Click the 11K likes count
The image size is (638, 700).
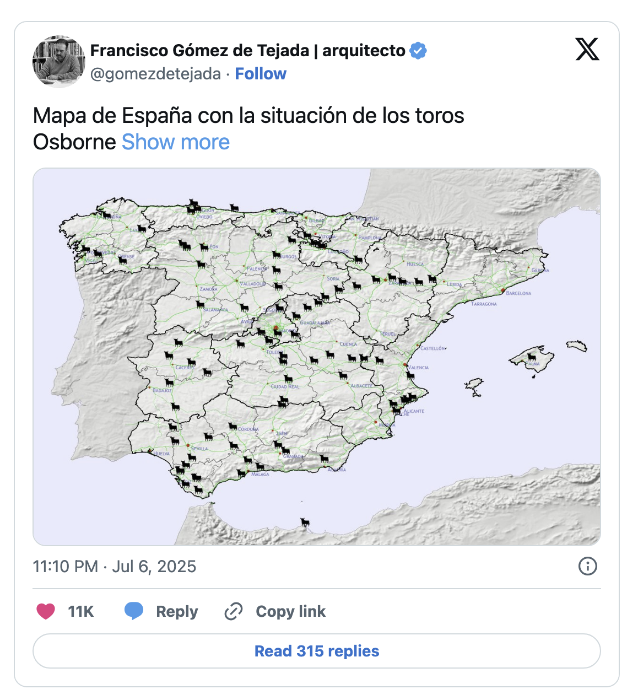point(81,611)
